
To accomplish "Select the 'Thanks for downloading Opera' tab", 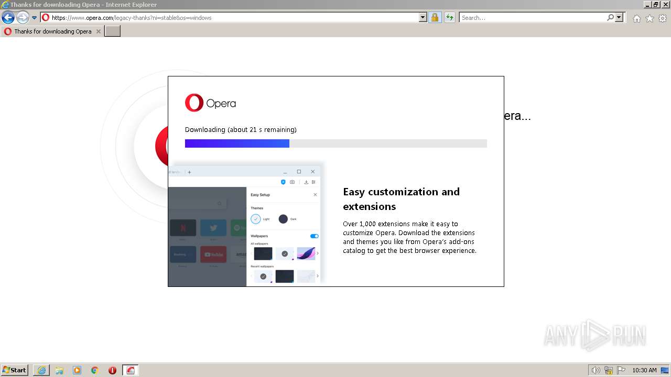I will (52, 31).
